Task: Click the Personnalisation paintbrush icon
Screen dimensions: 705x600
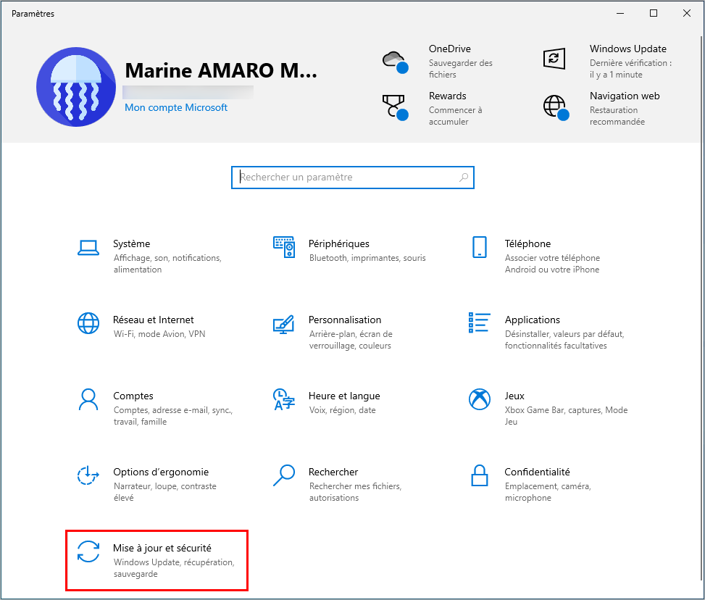Action: coord(284,324)
